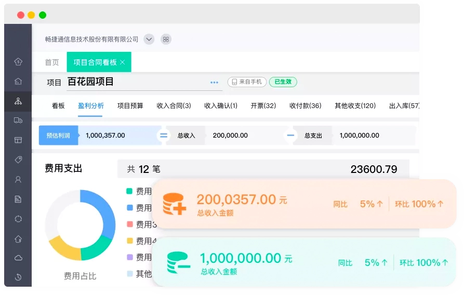Click the orange coins-plus icon on income card

(175, 204)
